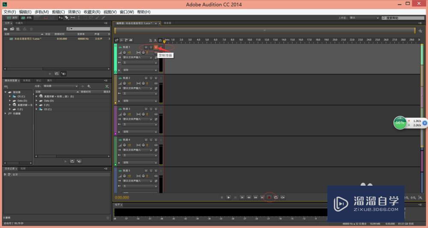The image size is (428, 228).
Task: Arm Track 3 for record (R)
Action: pos(156,109)
